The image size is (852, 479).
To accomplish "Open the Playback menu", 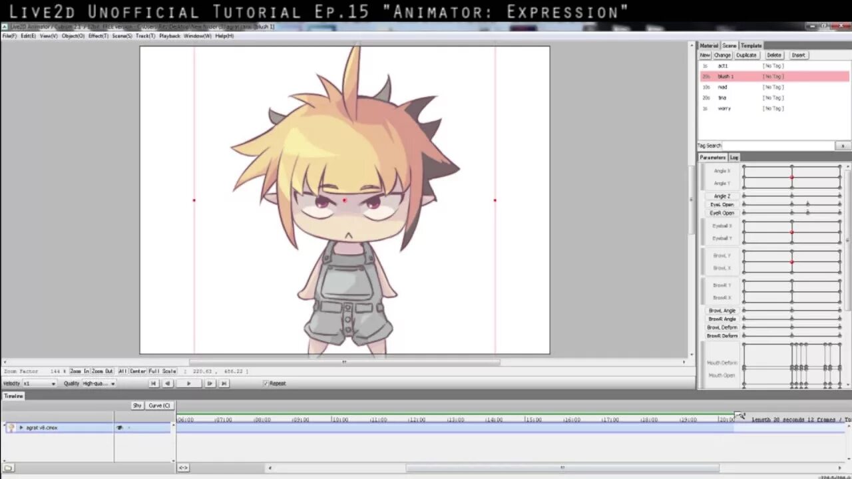I will tap(170, 36).
